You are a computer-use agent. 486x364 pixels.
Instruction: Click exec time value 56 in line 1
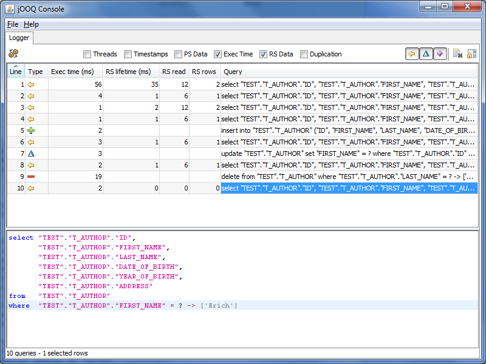click(98, 84)
